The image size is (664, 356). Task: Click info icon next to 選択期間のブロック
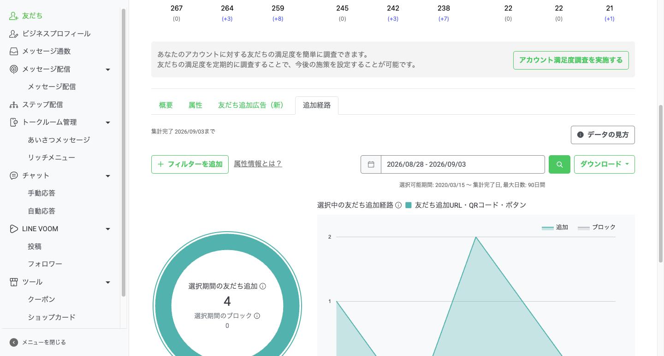coord(257,316)
